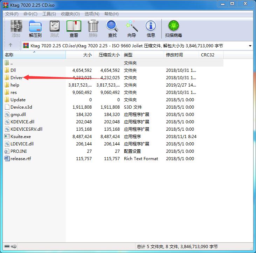This screenshot has height=253, width=256.
Task: Open the Help (帮助) menu
Action: click(x=111, y=14)
